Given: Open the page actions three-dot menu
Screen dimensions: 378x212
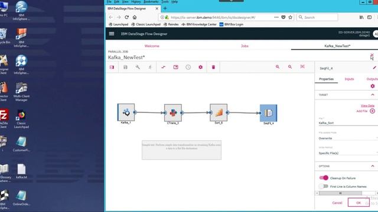Looking at the screenshot, I should pos(276,17).
